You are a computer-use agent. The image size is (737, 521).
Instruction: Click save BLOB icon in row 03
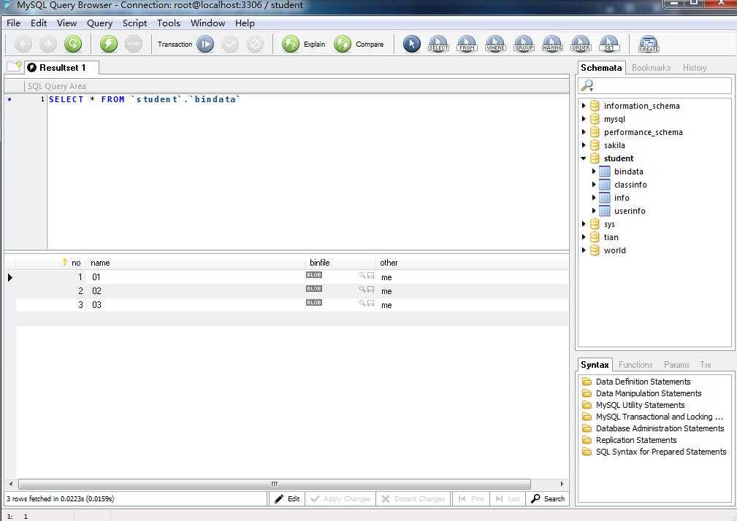coord(370,304)
